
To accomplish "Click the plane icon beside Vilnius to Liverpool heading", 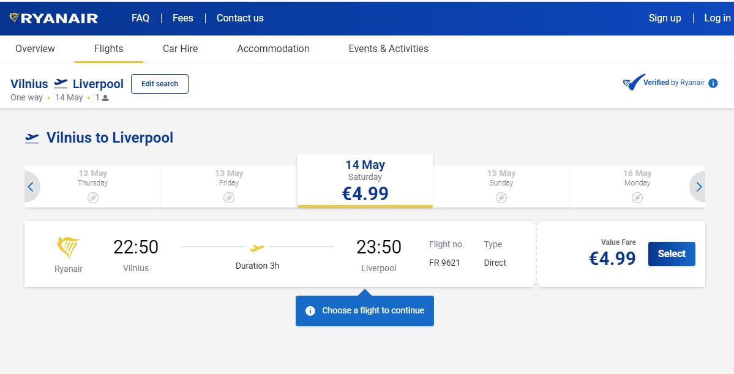I will [32, 138].
